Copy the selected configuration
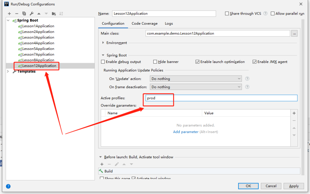 coord(24,14)
